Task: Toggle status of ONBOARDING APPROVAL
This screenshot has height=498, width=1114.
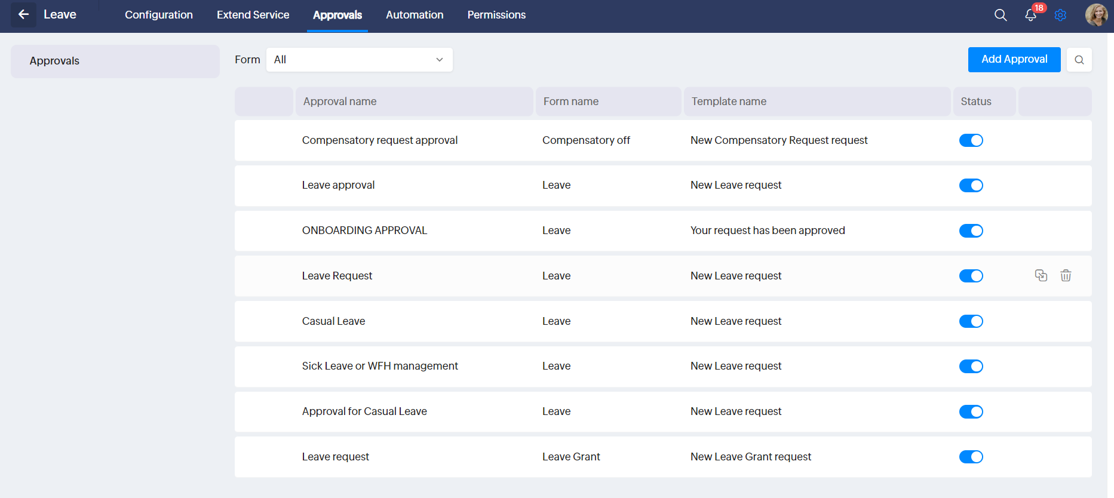Action: [971, 230]
